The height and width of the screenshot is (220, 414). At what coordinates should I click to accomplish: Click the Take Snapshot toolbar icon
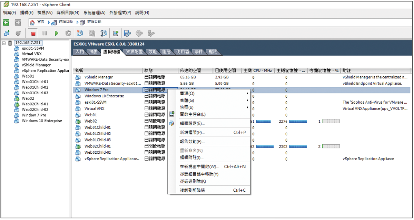click(x=80, y=34)
